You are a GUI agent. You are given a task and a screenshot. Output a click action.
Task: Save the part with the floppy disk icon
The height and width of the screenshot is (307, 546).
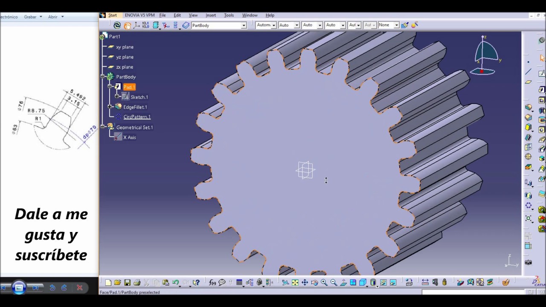click(127, 282)
